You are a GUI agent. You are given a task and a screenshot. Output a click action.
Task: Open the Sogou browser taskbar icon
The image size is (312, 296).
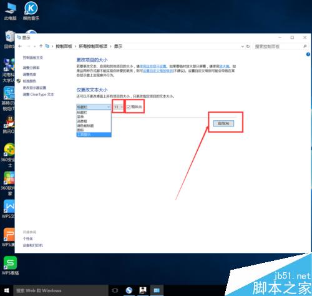129,290
